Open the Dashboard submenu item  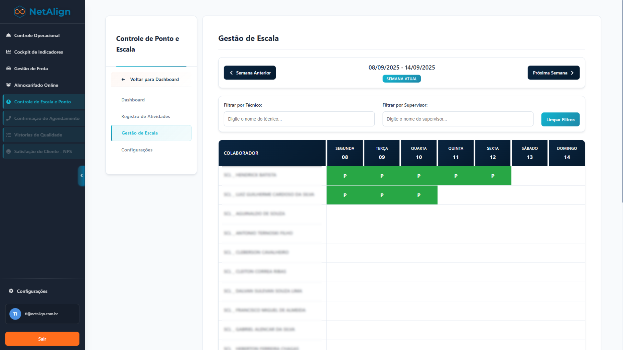coord(133,100)
